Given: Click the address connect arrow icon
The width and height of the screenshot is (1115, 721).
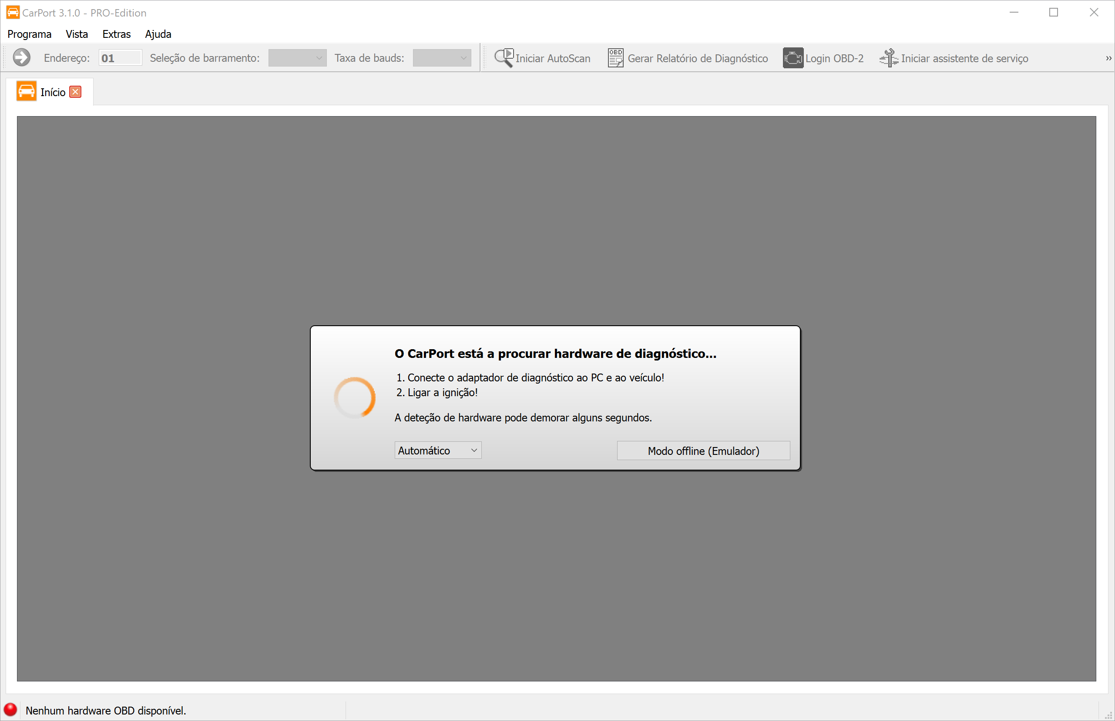Looking at the screenshot, I should tap(21, 57).
